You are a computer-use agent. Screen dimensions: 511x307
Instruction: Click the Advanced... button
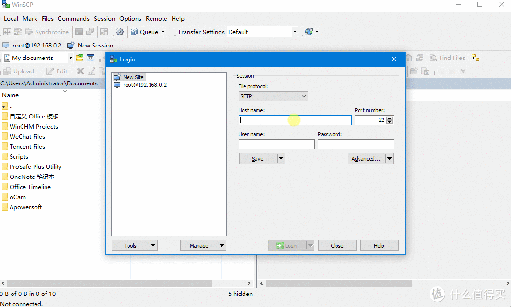coord(366,159)
